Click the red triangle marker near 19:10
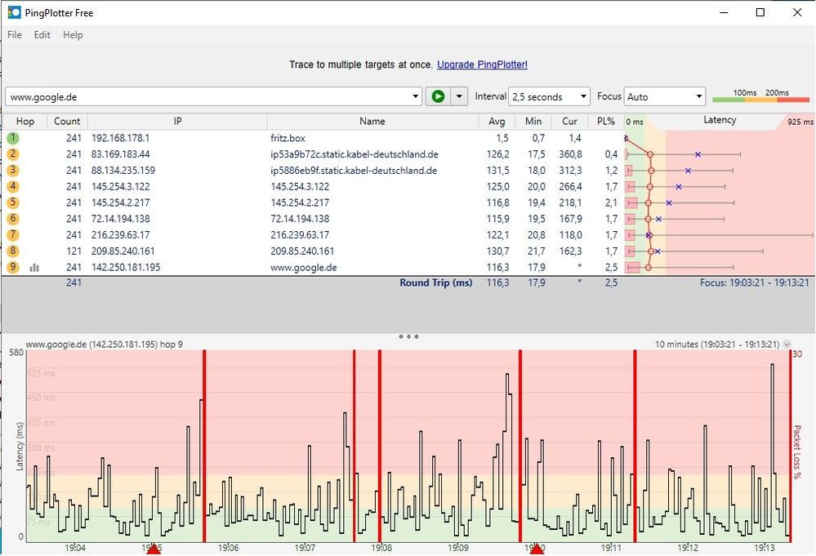This screenshot has width=816, height=556. [537, 549]
